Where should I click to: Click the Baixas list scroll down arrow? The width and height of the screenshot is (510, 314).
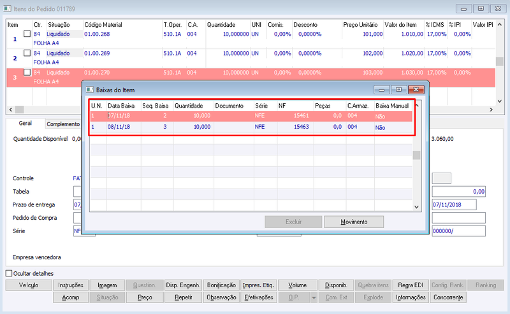coord(416,207)
